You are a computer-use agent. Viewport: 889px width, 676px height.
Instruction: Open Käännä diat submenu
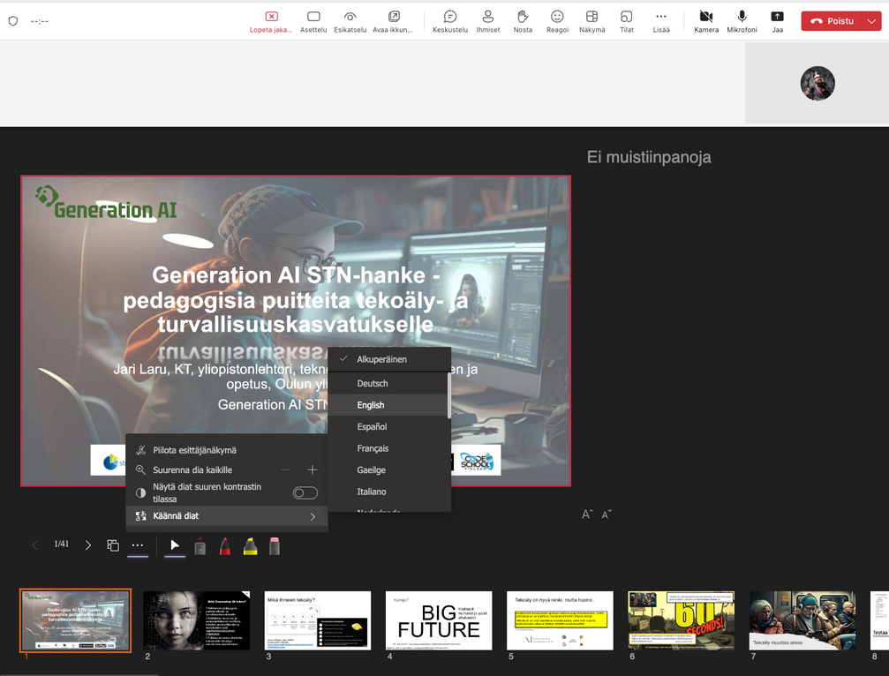pos(226,515)
